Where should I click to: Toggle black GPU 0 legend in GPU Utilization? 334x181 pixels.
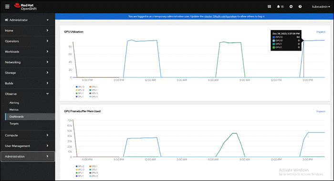(94, 94)
